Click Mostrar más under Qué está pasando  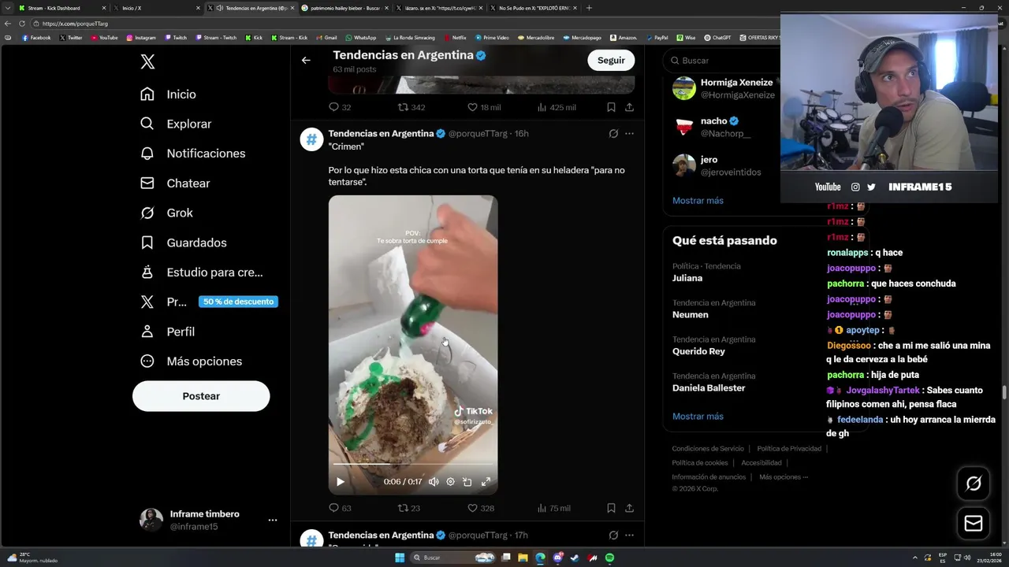point(698,417)
